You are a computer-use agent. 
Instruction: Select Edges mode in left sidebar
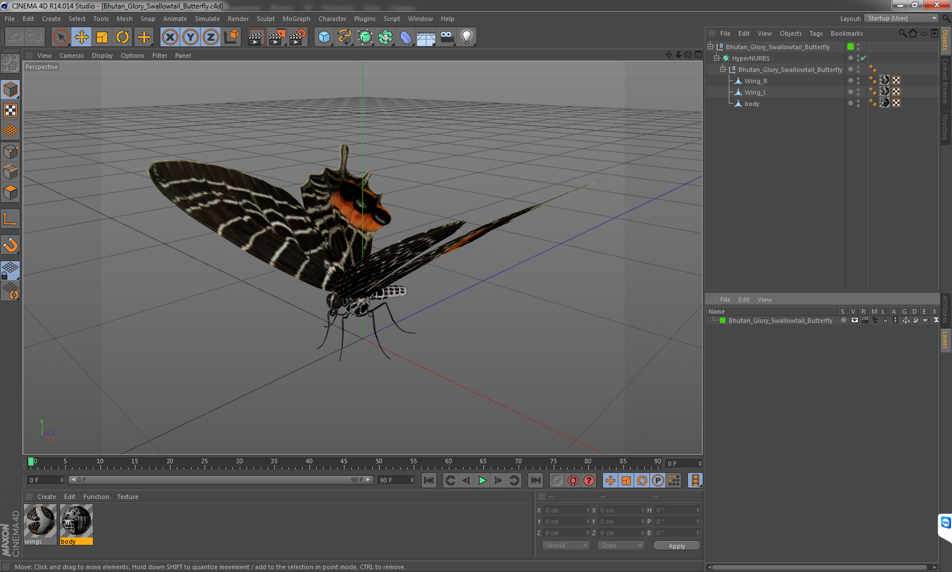coord(10,172)
